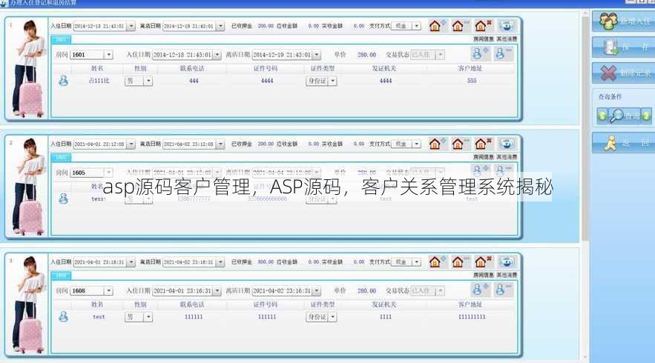
Task: Open gender dropdown for guest 古111比
Action: click(148, 81)
